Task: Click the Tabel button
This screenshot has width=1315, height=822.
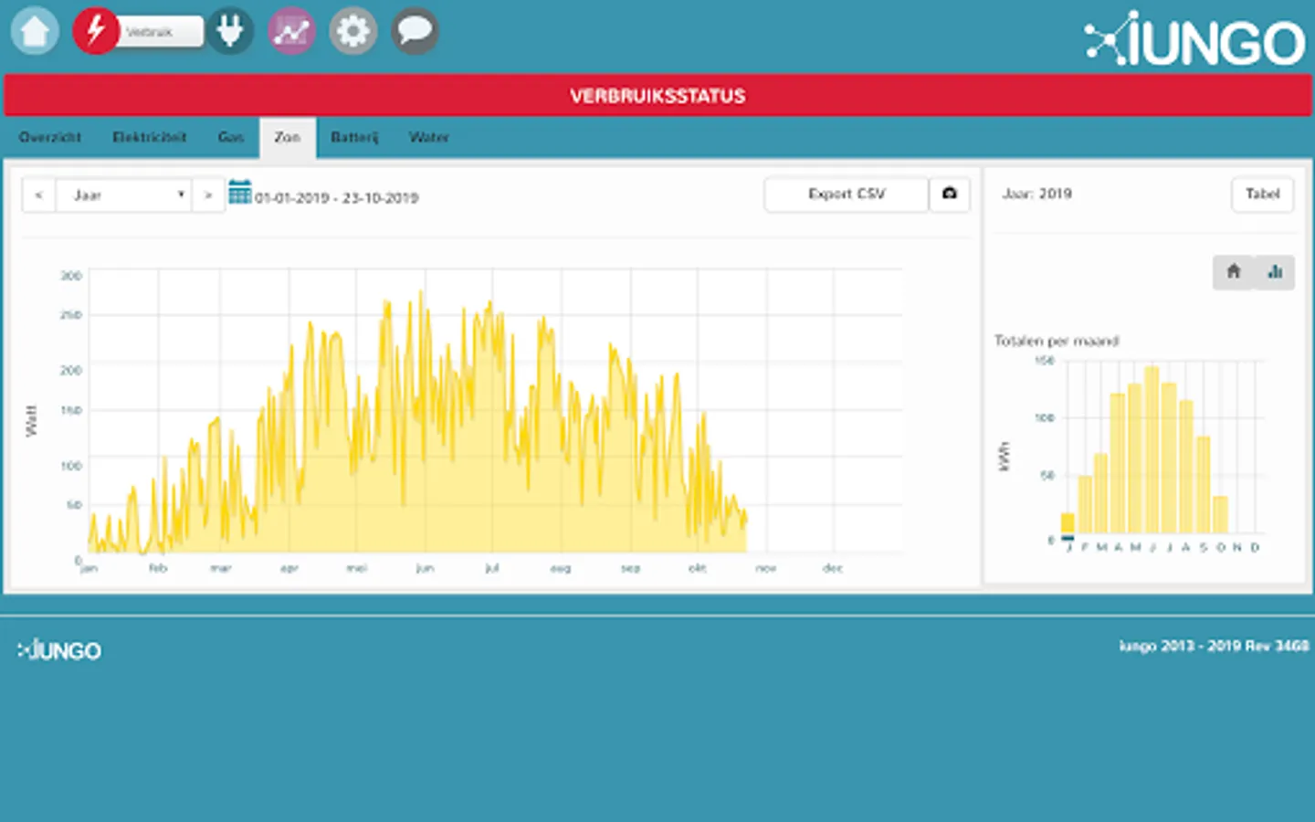Action: click(1263, 194)
